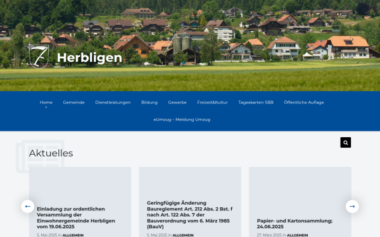Click ALLGEMEIN category under Einladung article
Viewport: 380px width, 237px height.
[x=73, y=235]
